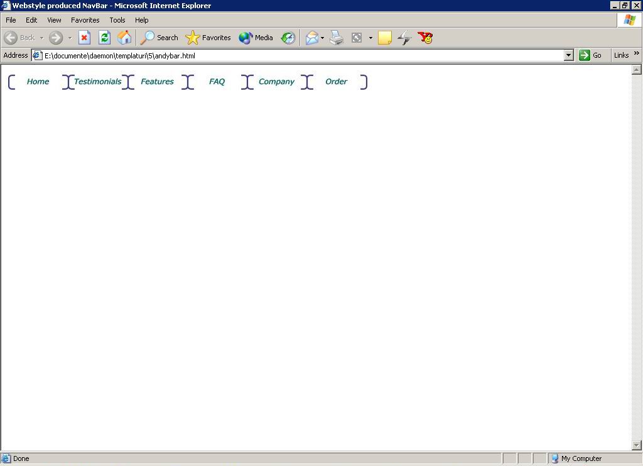
Task: Open the Media pane
Action: (x=256, y=38)
